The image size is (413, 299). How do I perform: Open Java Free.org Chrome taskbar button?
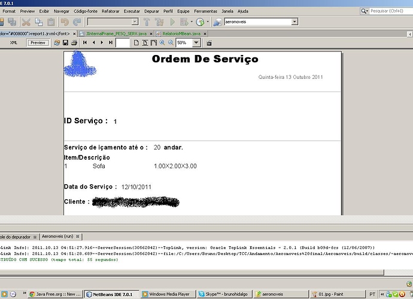(55, 294)
